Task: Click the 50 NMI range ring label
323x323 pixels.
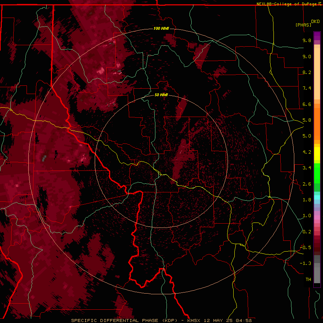Action: coord(161,95)
